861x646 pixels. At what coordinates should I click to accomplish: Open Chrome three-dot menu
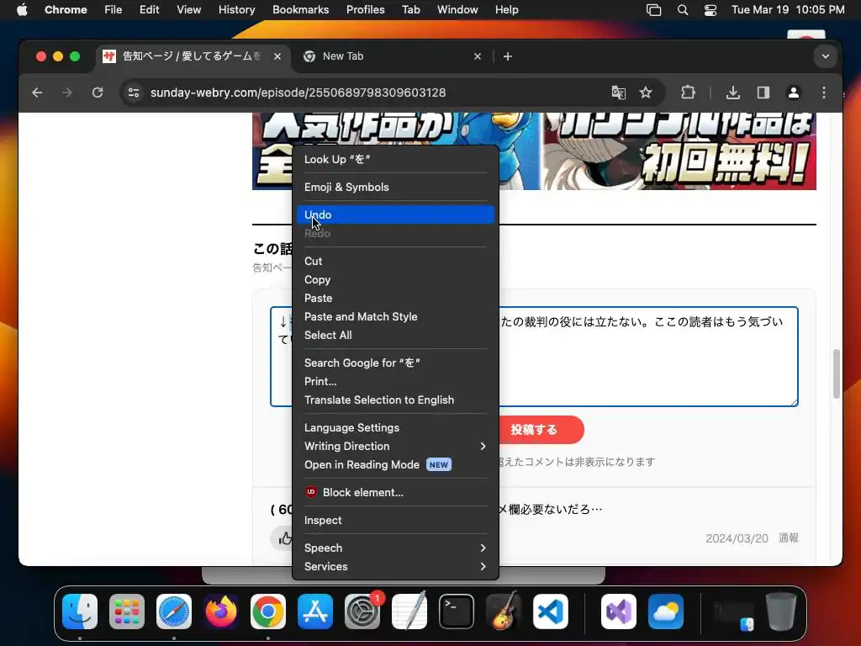[824, 93]
